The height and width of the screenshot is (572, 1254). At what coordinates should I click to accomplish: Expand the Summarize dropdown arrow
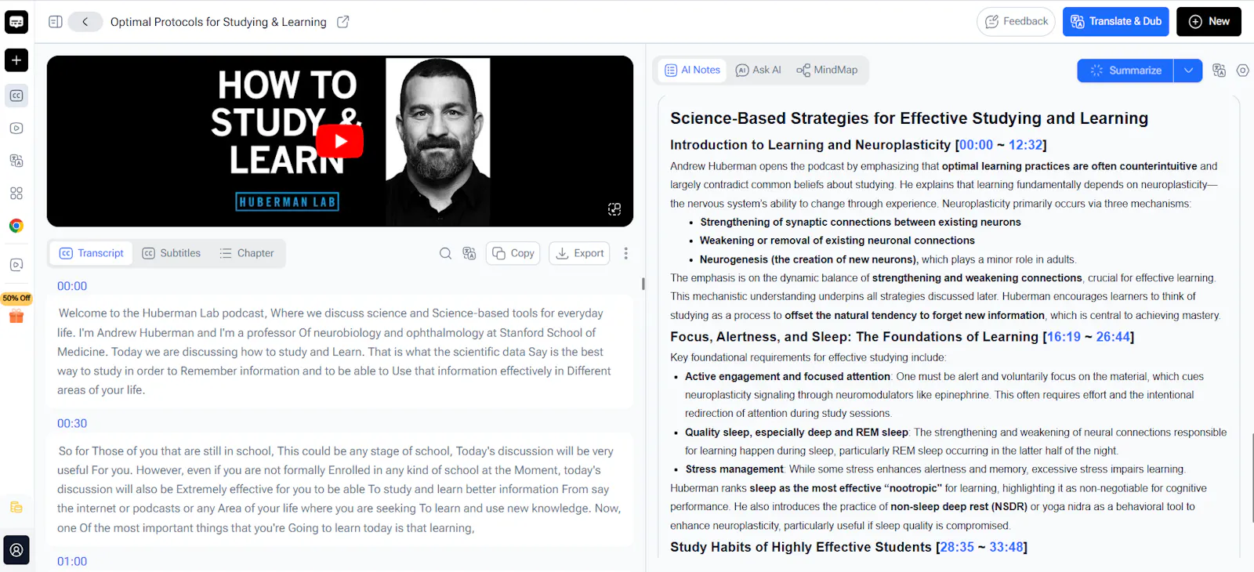1188,71
